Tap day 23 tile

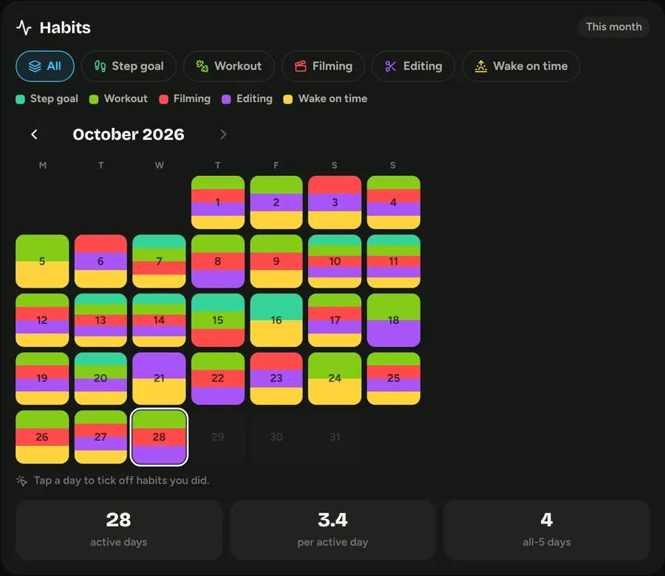(276, 378)
